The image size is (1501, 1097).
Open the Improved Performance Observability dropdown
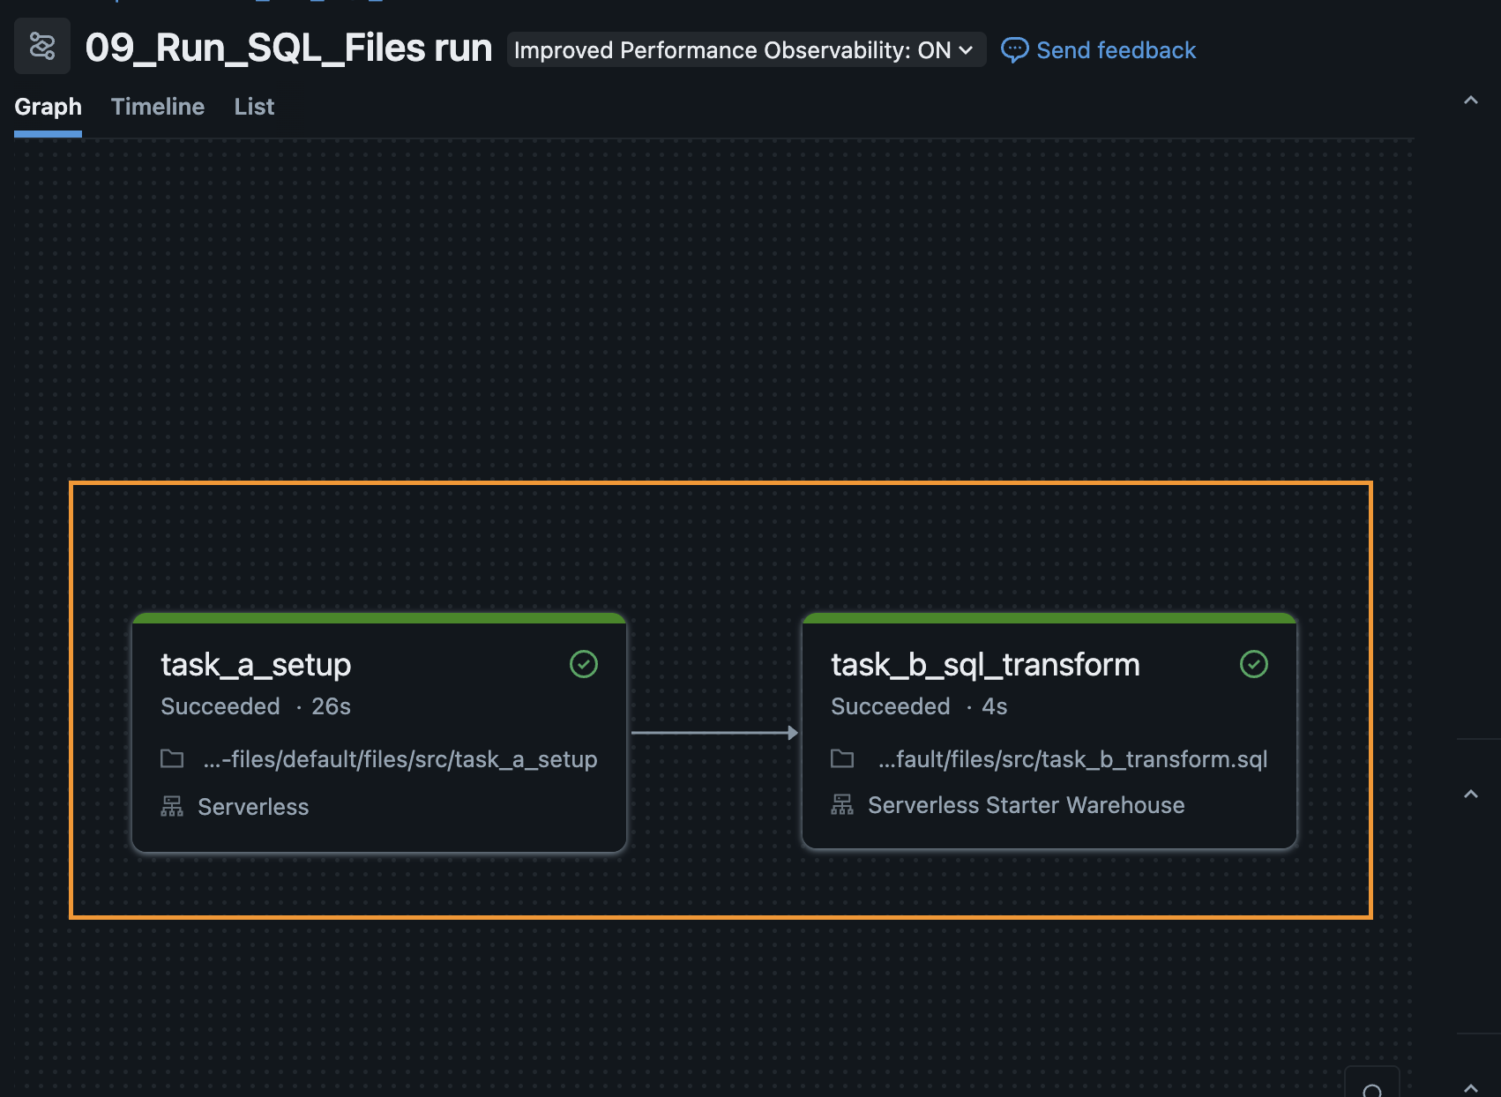click(x=745, y=50)
